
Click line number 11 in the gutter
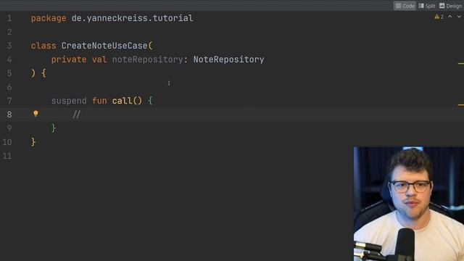pos(7,156)
